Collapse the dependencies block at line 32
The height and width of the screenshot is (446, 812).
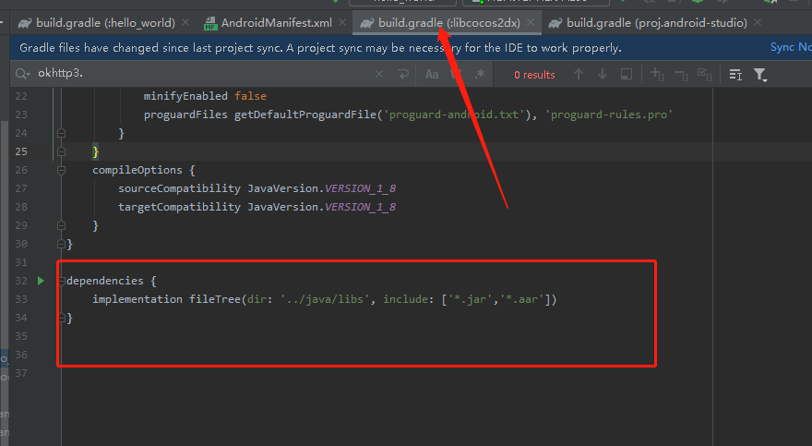(x=62, y=281)
